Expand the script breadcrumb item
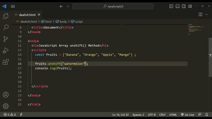This screenshot has height=119, width=212. click(77, 21)
